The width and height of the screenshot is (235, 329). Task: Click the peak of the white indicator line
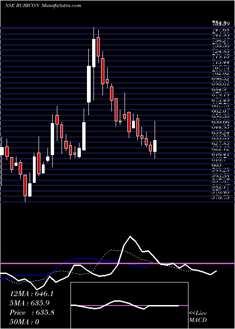[130, 236]
